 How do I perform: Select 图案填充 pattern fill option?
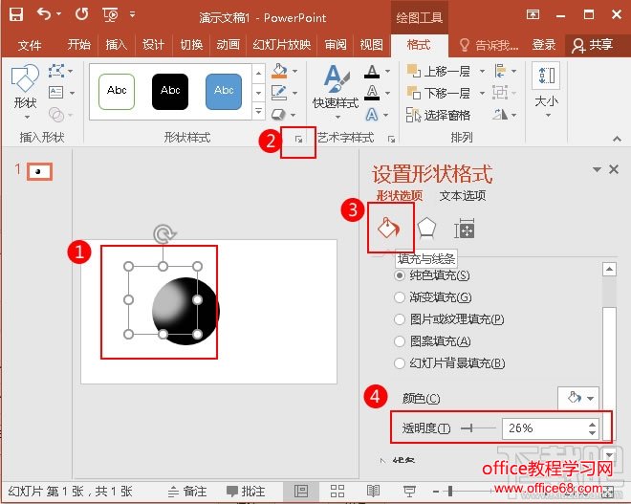401,341
